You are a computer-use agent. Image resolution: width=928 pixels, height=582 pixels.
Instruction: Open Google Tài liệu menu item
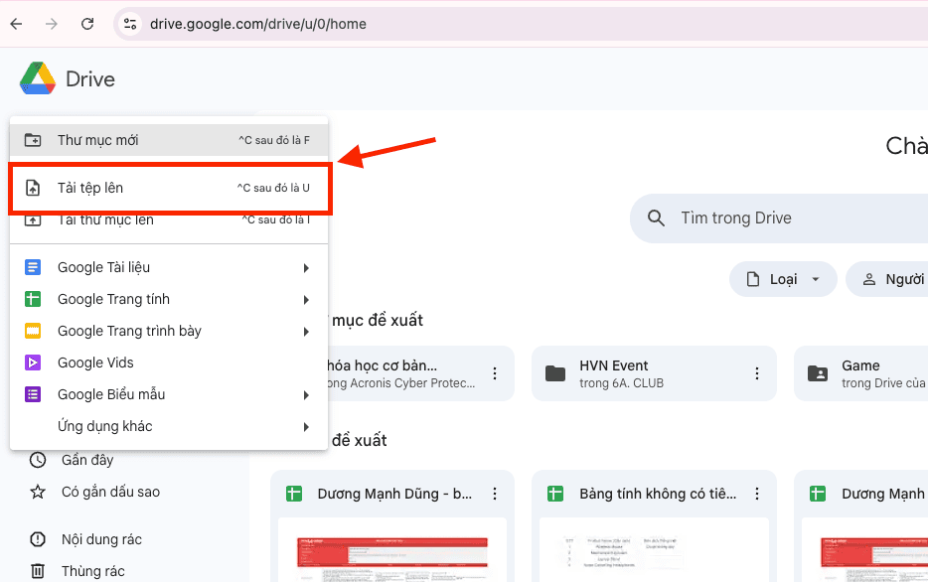pyautogui.click(x=169, y=267)
